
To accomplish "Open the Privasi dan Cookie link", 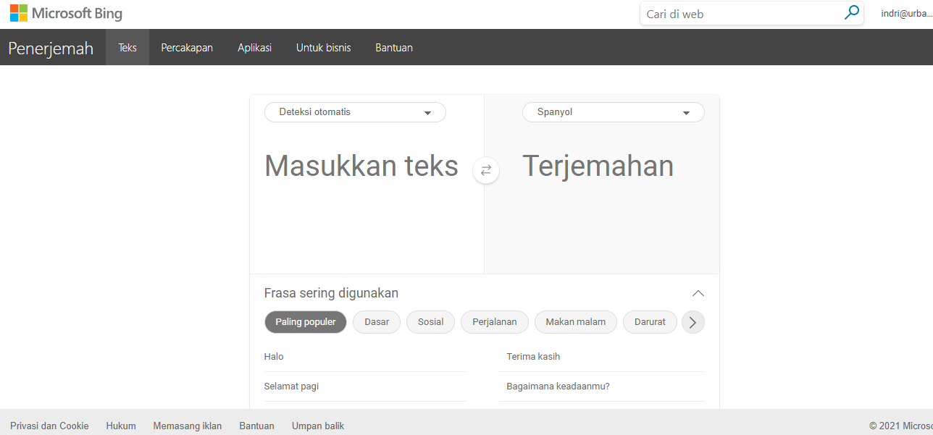I will pyautogui.click(x=49, y=426).
